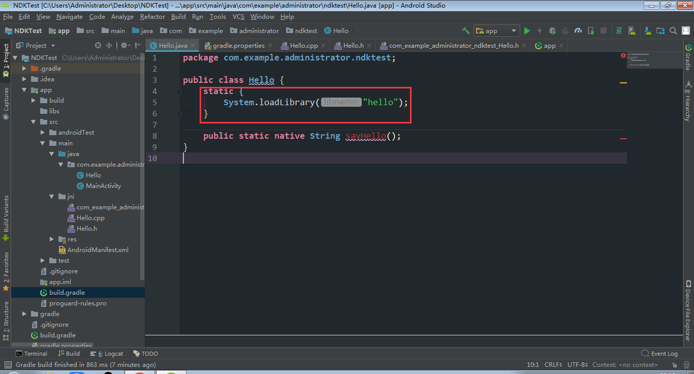The image size is (694, 374).
Task: Open the Logcat tool window
Action: pyautogui.click(x=107, y=354)
